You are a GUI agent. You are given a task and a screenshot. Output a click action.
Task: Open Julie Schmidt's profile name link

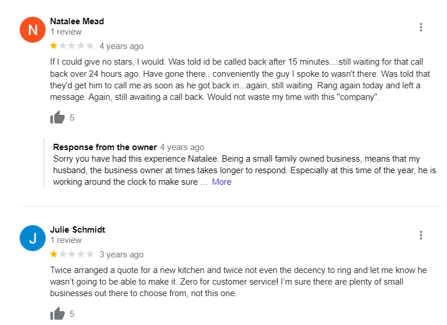[77, 230]
